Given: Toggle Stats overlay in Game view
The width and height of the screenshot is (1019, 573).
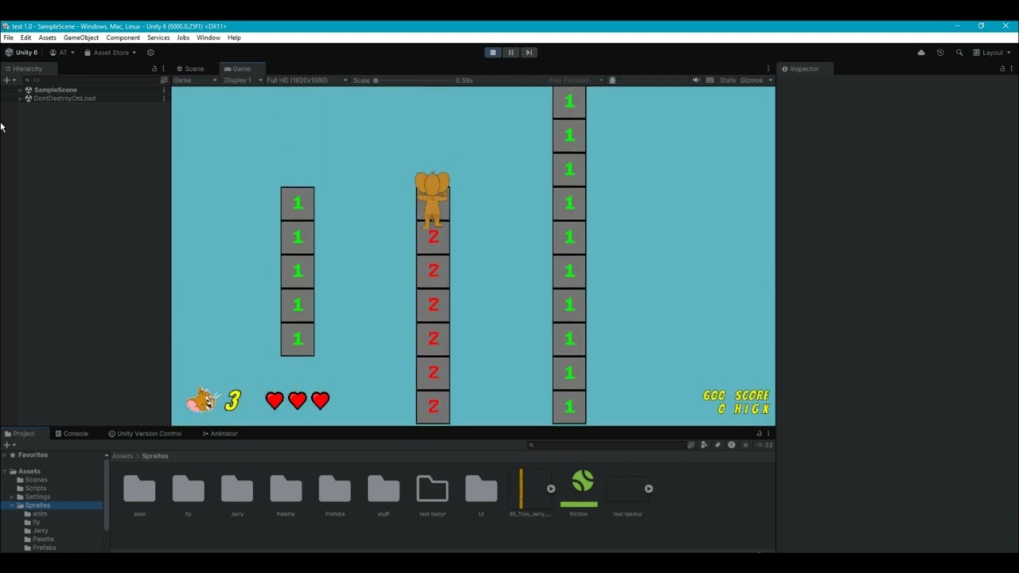Looking at the screenshot, I should coord(728,80).
